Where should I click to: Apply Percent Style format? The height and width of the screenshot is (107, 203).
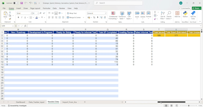pos(94,17)
